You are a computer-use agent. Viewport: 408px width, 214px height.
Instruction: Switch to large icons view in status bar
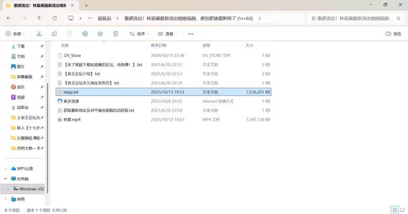click(x=401, y=210)
